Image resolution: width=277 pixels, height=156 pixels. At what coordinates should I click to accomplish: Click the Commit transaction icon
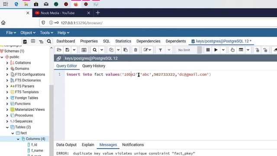pyautogui.click(x=257, y=50)
